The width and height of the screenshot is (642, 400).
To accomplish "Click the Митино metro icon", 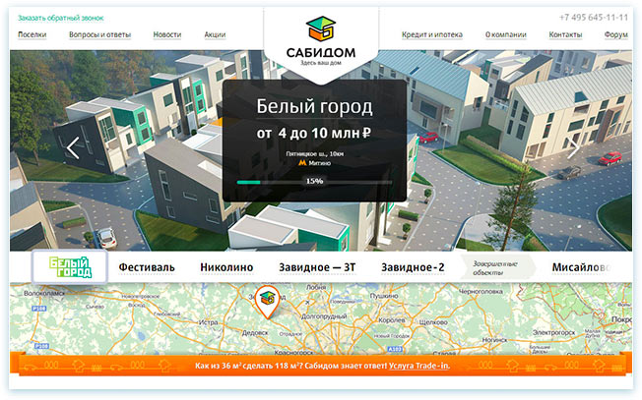I will point(302,163).
